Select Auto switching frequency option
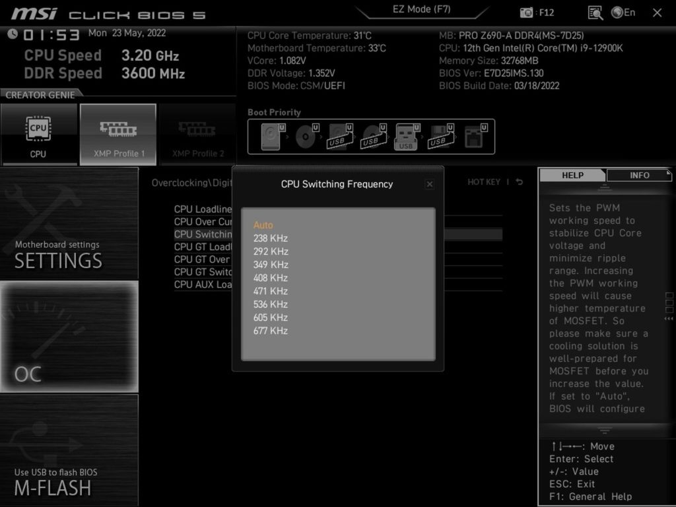676x507 pixels. (263, 225)
